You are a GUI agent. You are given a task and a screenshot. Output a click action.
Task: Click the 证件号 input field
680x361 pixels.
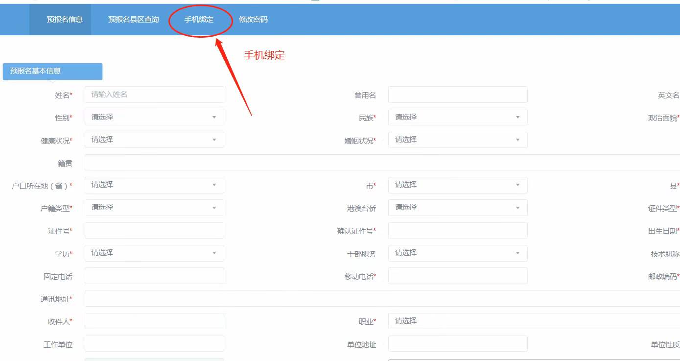click(154, 230)
